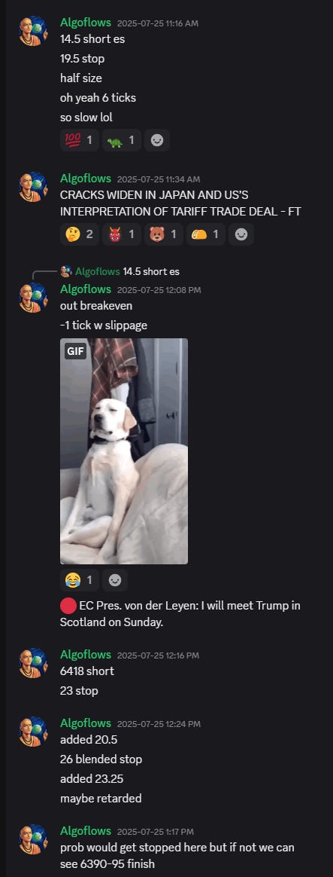Open the dog GIF image

(124, 451)
